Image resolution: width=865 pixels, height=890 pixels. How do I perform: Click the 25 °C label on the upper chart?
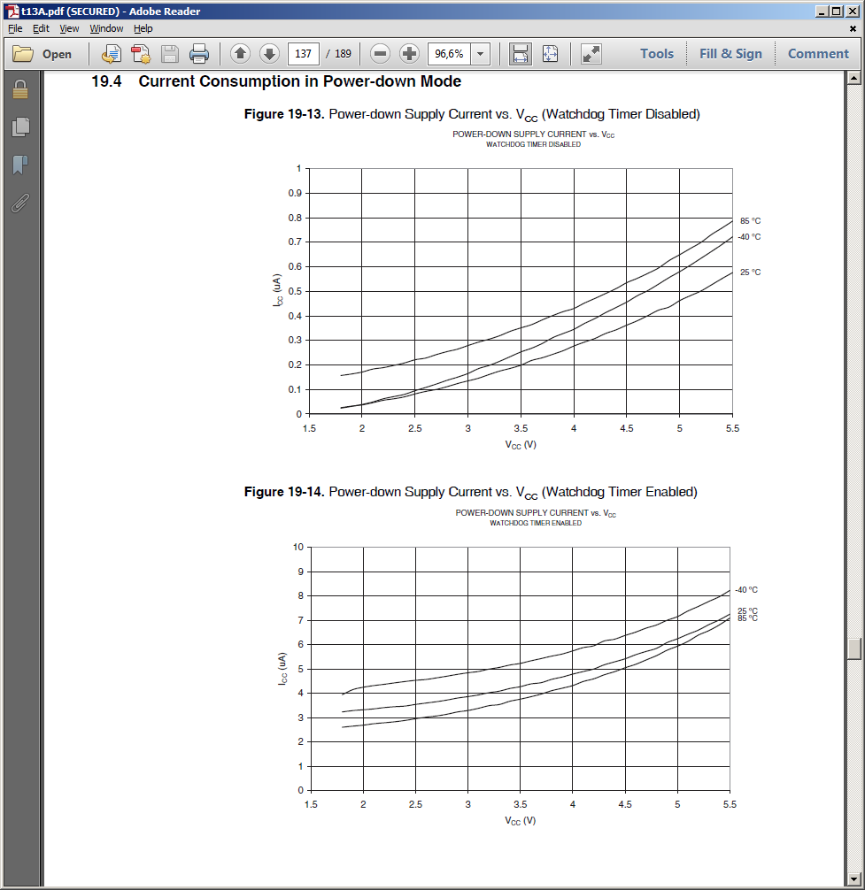click(750, 272)
